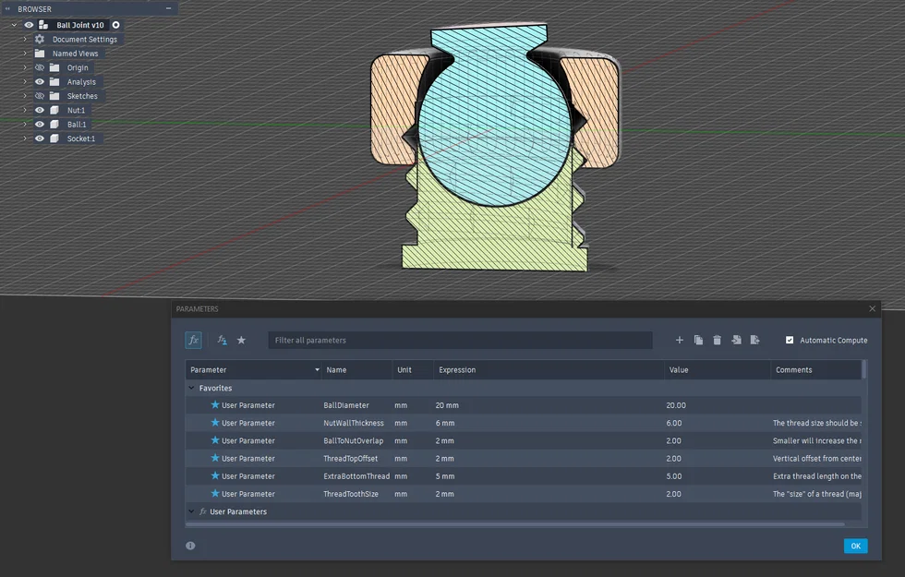905x577 pixels.
Task: Select the ThreadToothSize name cell
Action: 356,494
